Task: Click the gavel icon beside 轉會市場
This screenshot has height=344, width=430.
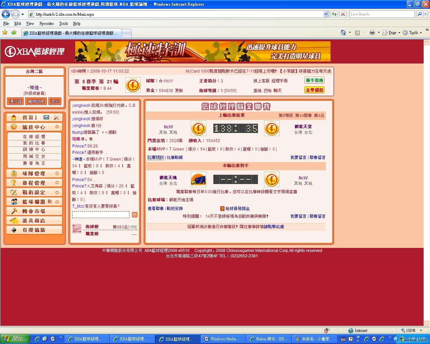Action: coord(14,211)
